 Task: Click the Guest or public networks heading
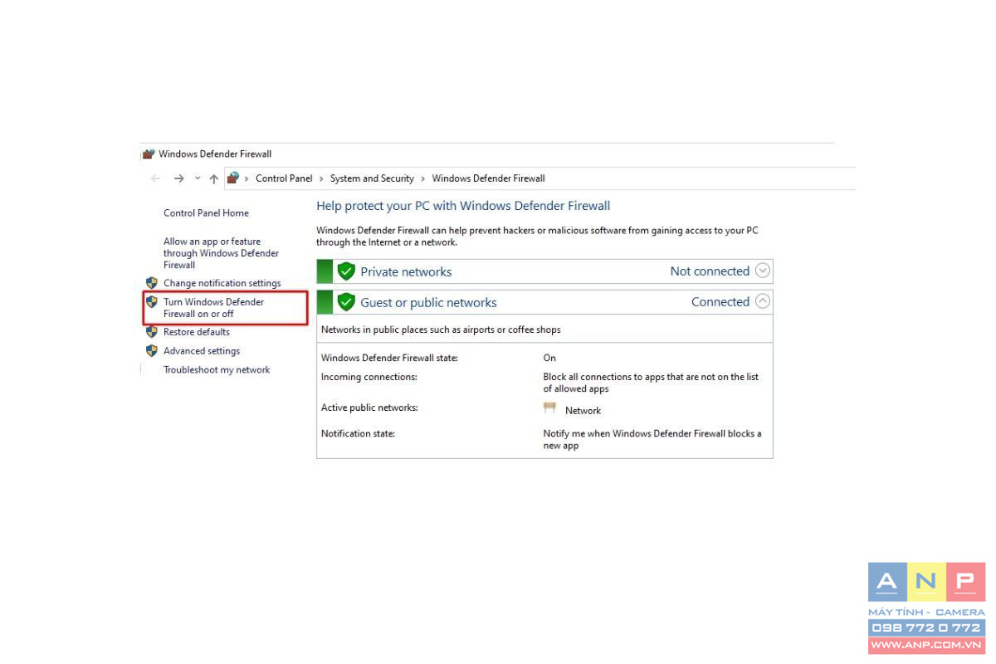click(428, 303)
